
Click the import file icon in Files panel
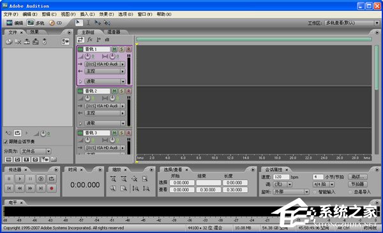coord(9,41)
